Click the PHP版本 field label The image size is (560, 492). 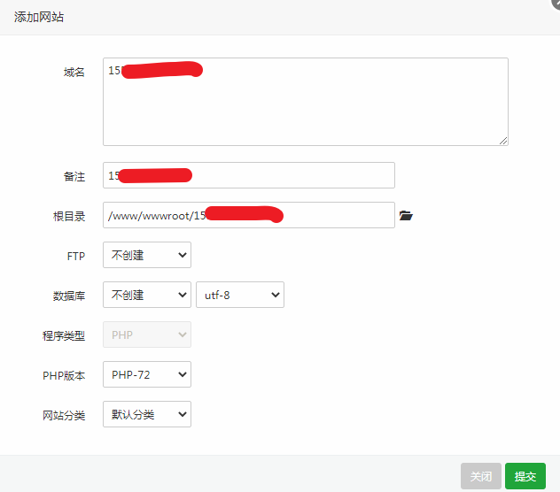pos(65,375)
